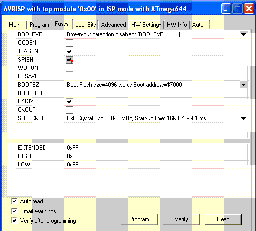256x231 pixels.
Task: Click the Program button
Action: coord(139,219)
